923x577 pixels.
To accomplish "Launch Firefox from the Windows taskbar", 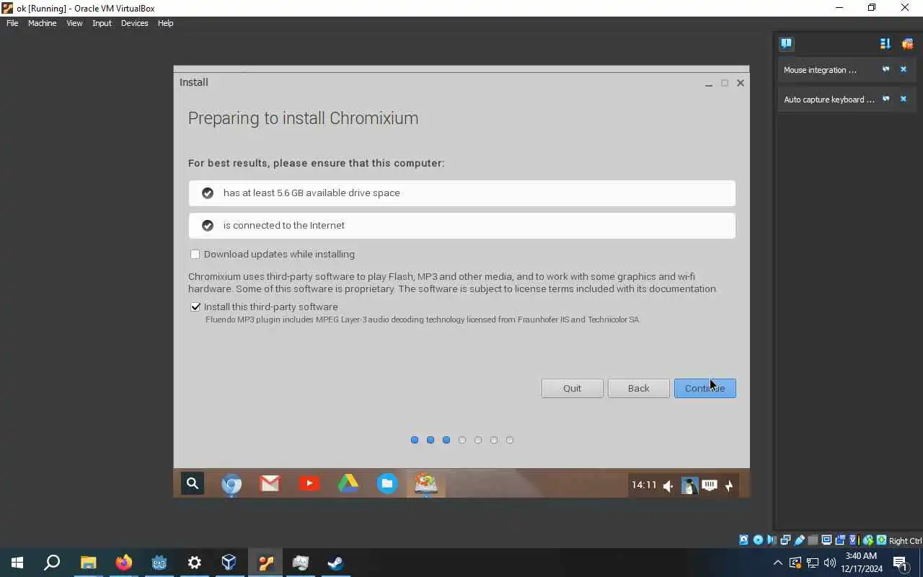I will pyautogui.click(x=123, y=563).
